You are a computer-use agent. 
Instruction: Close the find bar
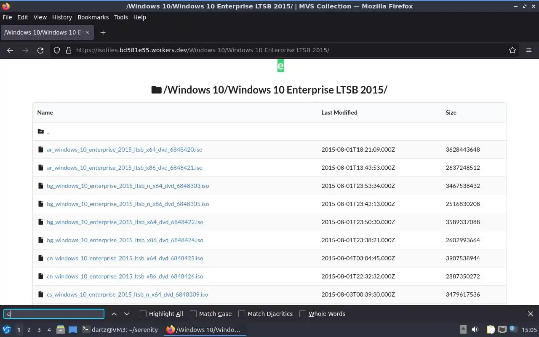(x=531, y=314)
